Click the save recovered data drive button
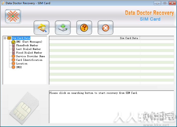The image size is (177, 127). 63,27
